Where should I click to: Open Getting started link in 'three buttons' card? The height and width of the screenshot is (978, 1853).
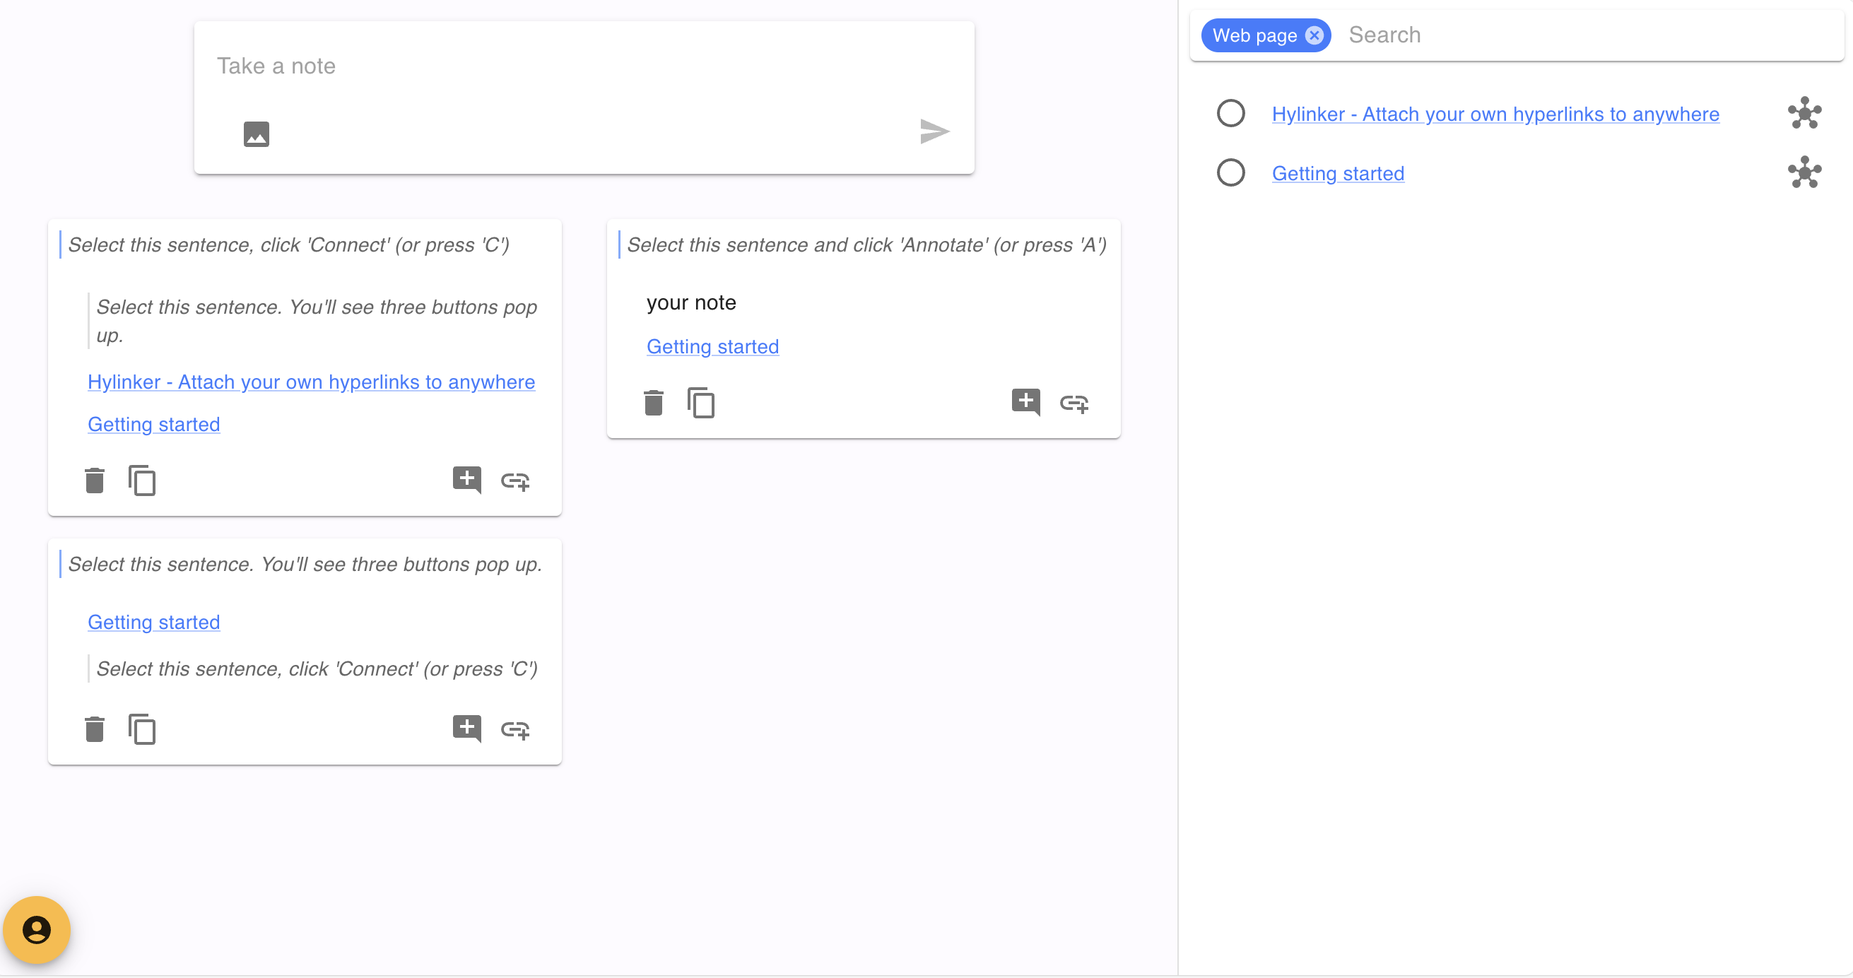pos(154,622)
